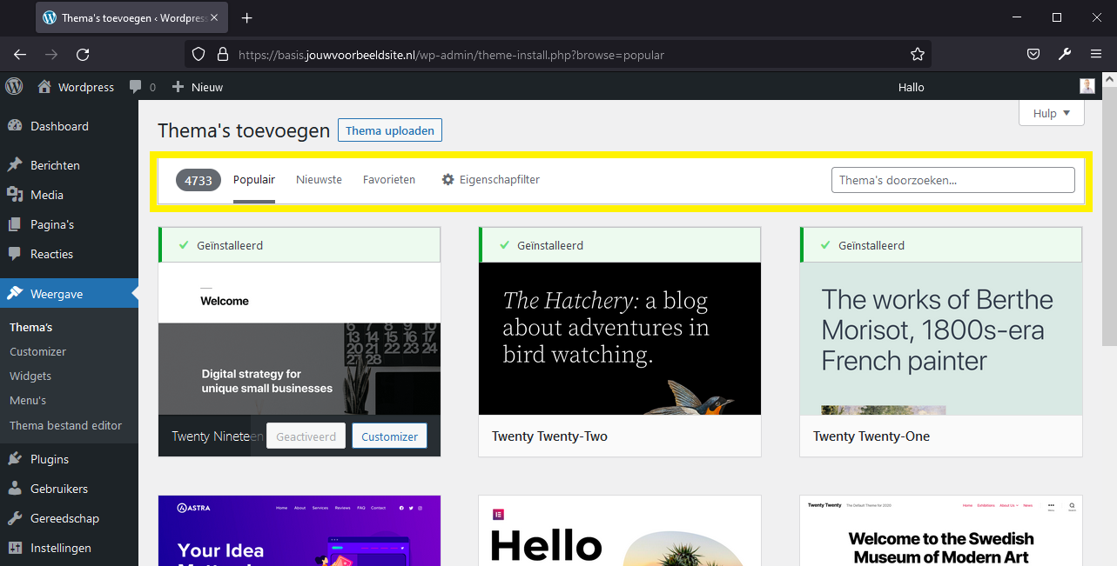The height and width of the screenshot is (566, 1117).
Task: Open Reacties via the comments icon
Action: pyautogui.click(x=16, y=253)
